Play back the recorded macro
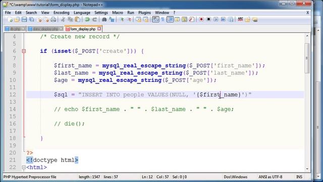323x182 pixels. pos(216,19)
